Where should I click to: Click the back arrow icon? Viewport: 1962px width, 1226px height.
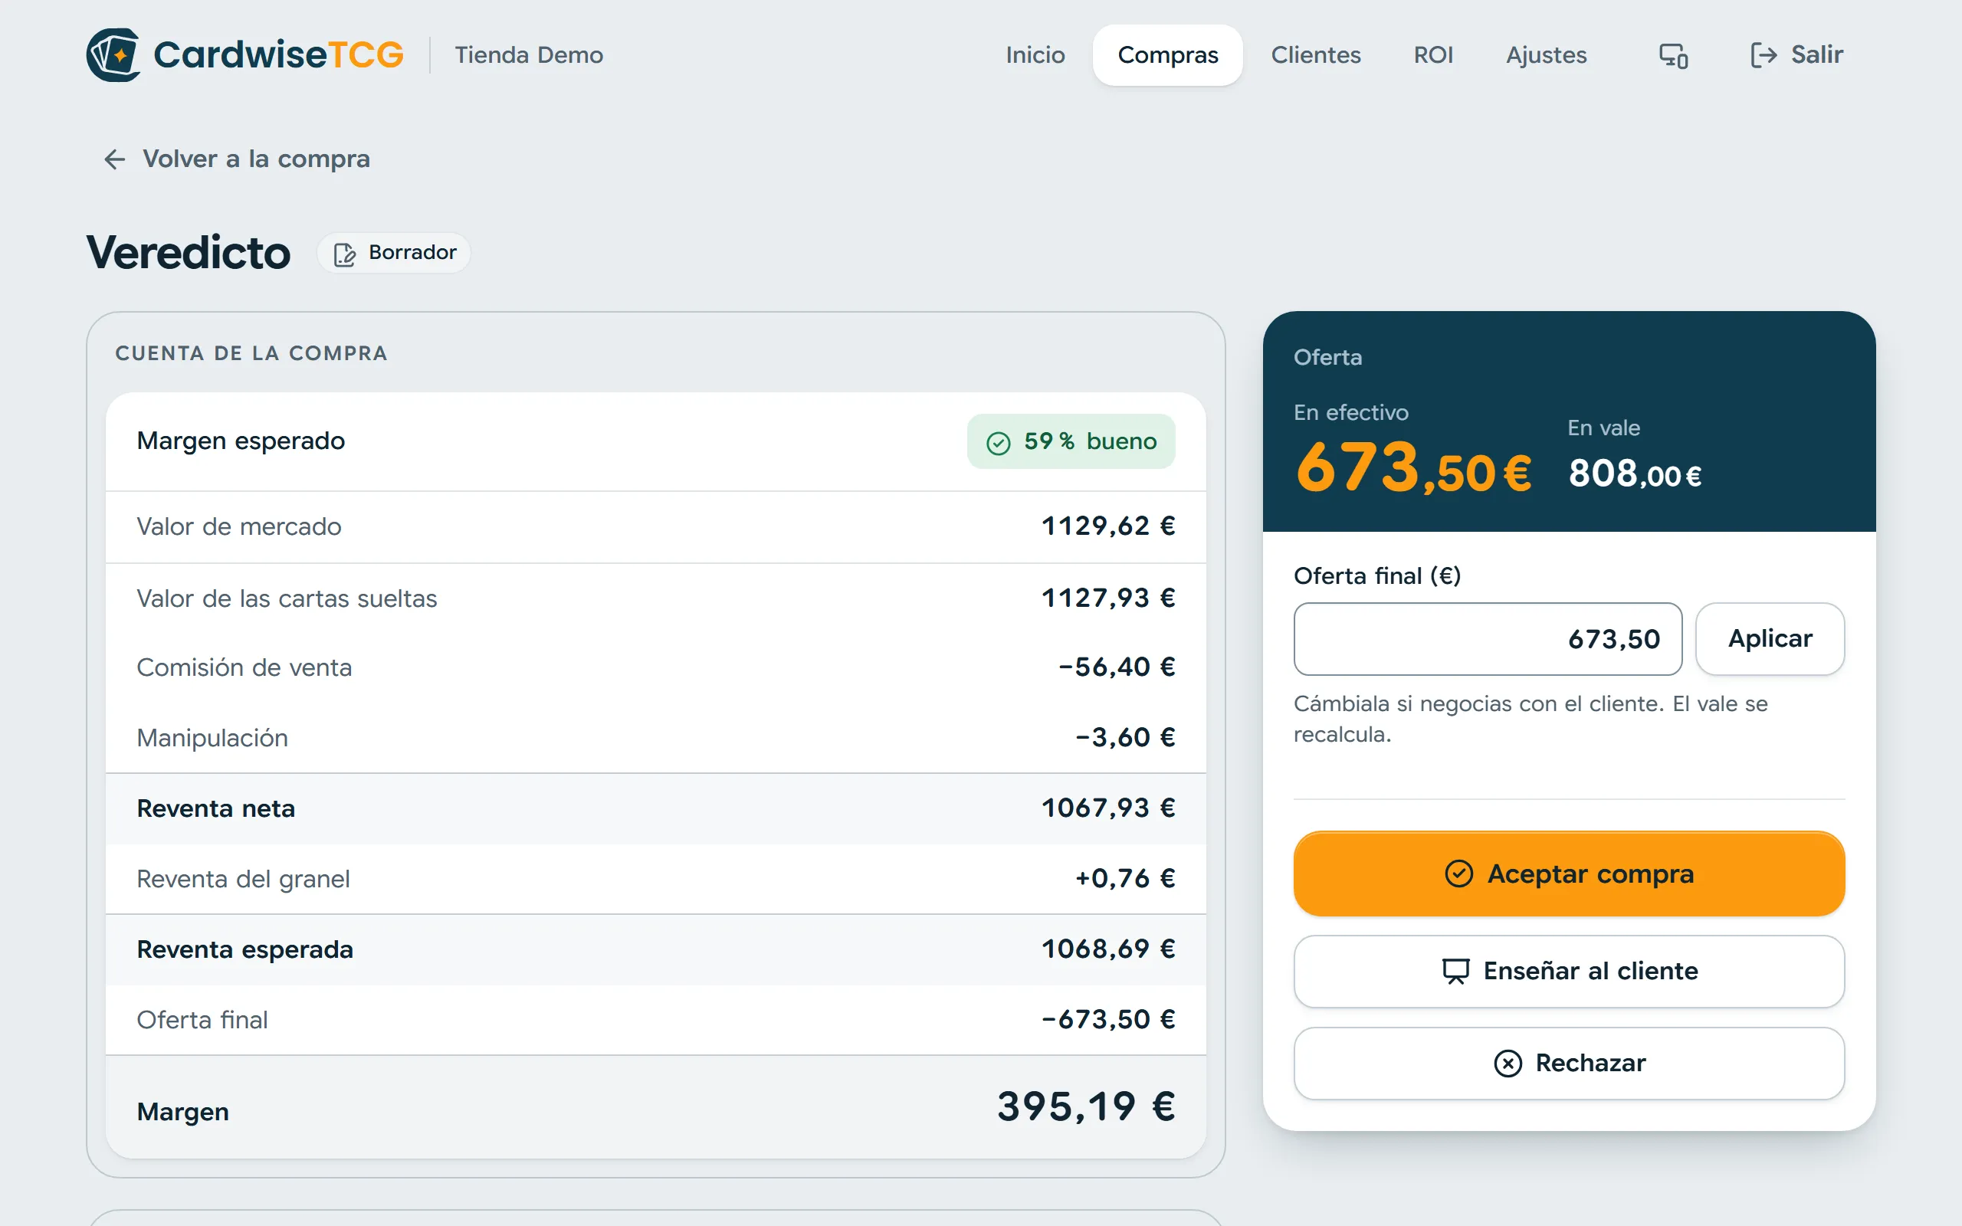tap(114, 159)
